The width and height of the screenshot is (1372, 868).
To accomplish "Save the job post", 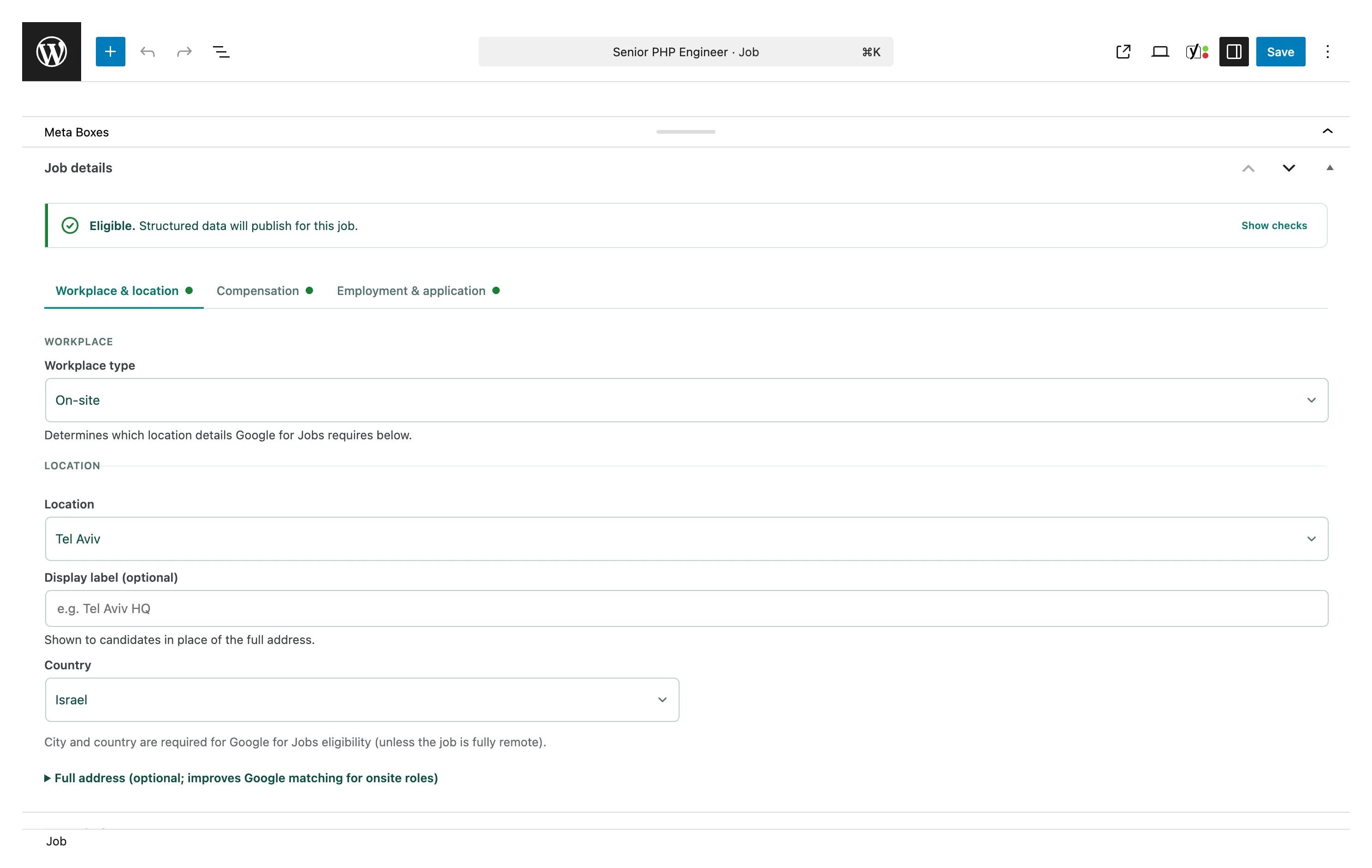I will 1281,52.
